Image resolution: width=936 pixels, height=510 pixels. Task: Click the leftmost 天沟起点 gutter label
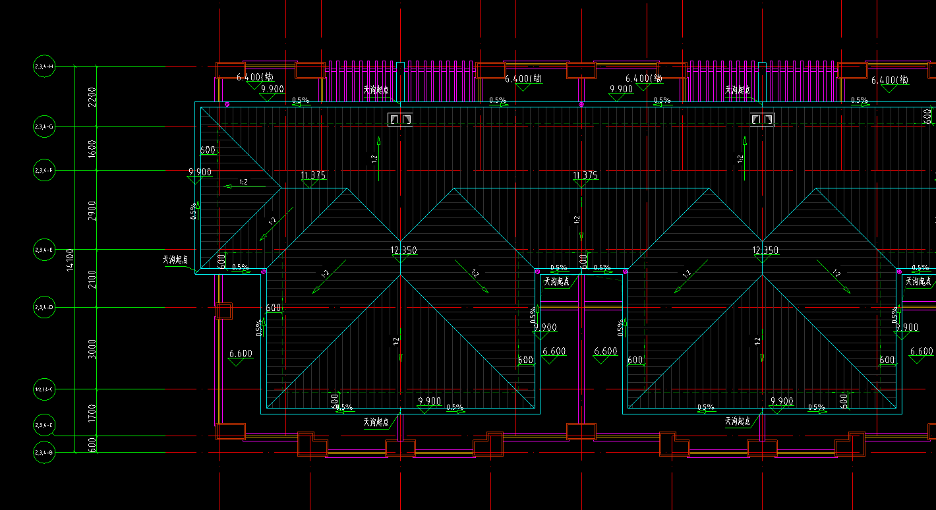(x=175, y=260)
